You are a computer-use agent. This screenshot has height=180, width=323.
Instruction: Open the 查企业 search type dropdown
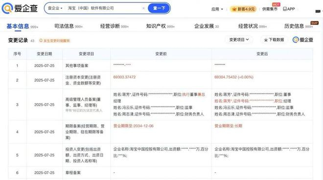point(55,8)
